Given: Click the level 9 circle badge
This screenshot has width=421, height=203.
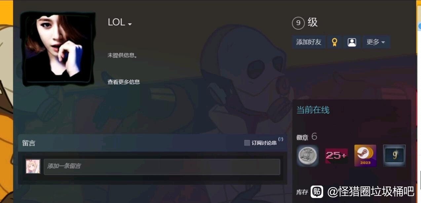Looking at the screenshot, I should coord(298,23).
